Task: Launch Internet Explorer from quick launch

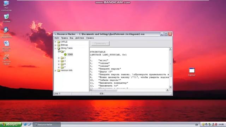Action: coord(25,125)
